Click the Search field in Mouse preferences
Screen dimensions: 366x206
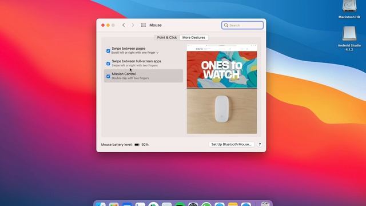point(242,25)
